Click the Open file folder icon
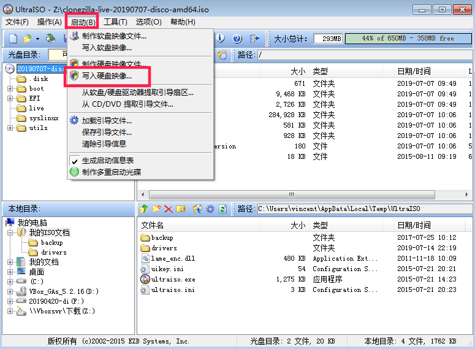 click(x=27, y=39)
